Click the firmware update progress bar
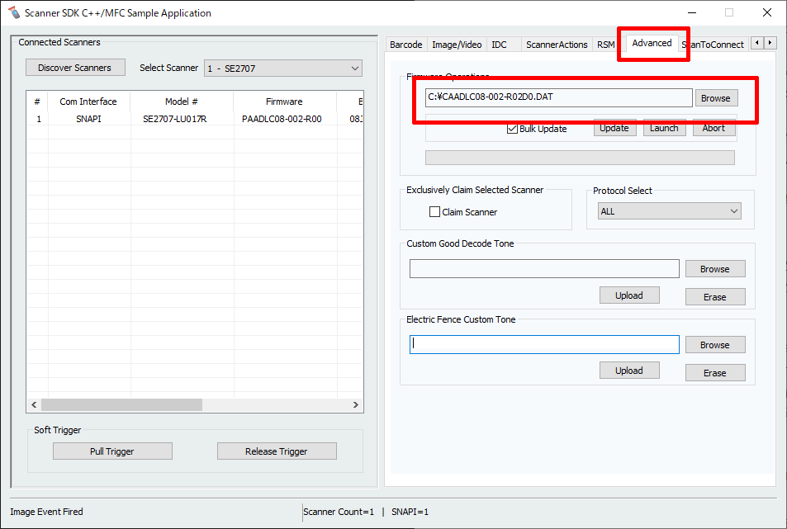The height and width of the screenshot is (529, 787). [580, 158]
